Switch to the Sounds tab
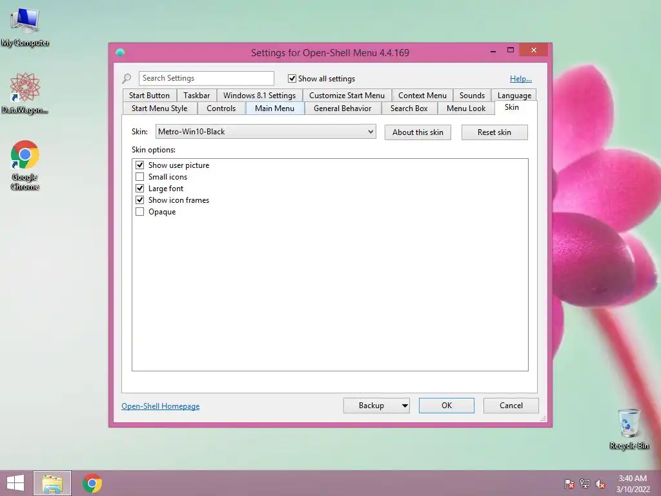The width and height of the screenshot is (661, 496). click(472, 96)
